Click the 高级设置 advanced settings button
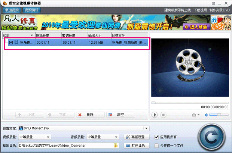This screenshot has width=232, height=153. point(137,137)
